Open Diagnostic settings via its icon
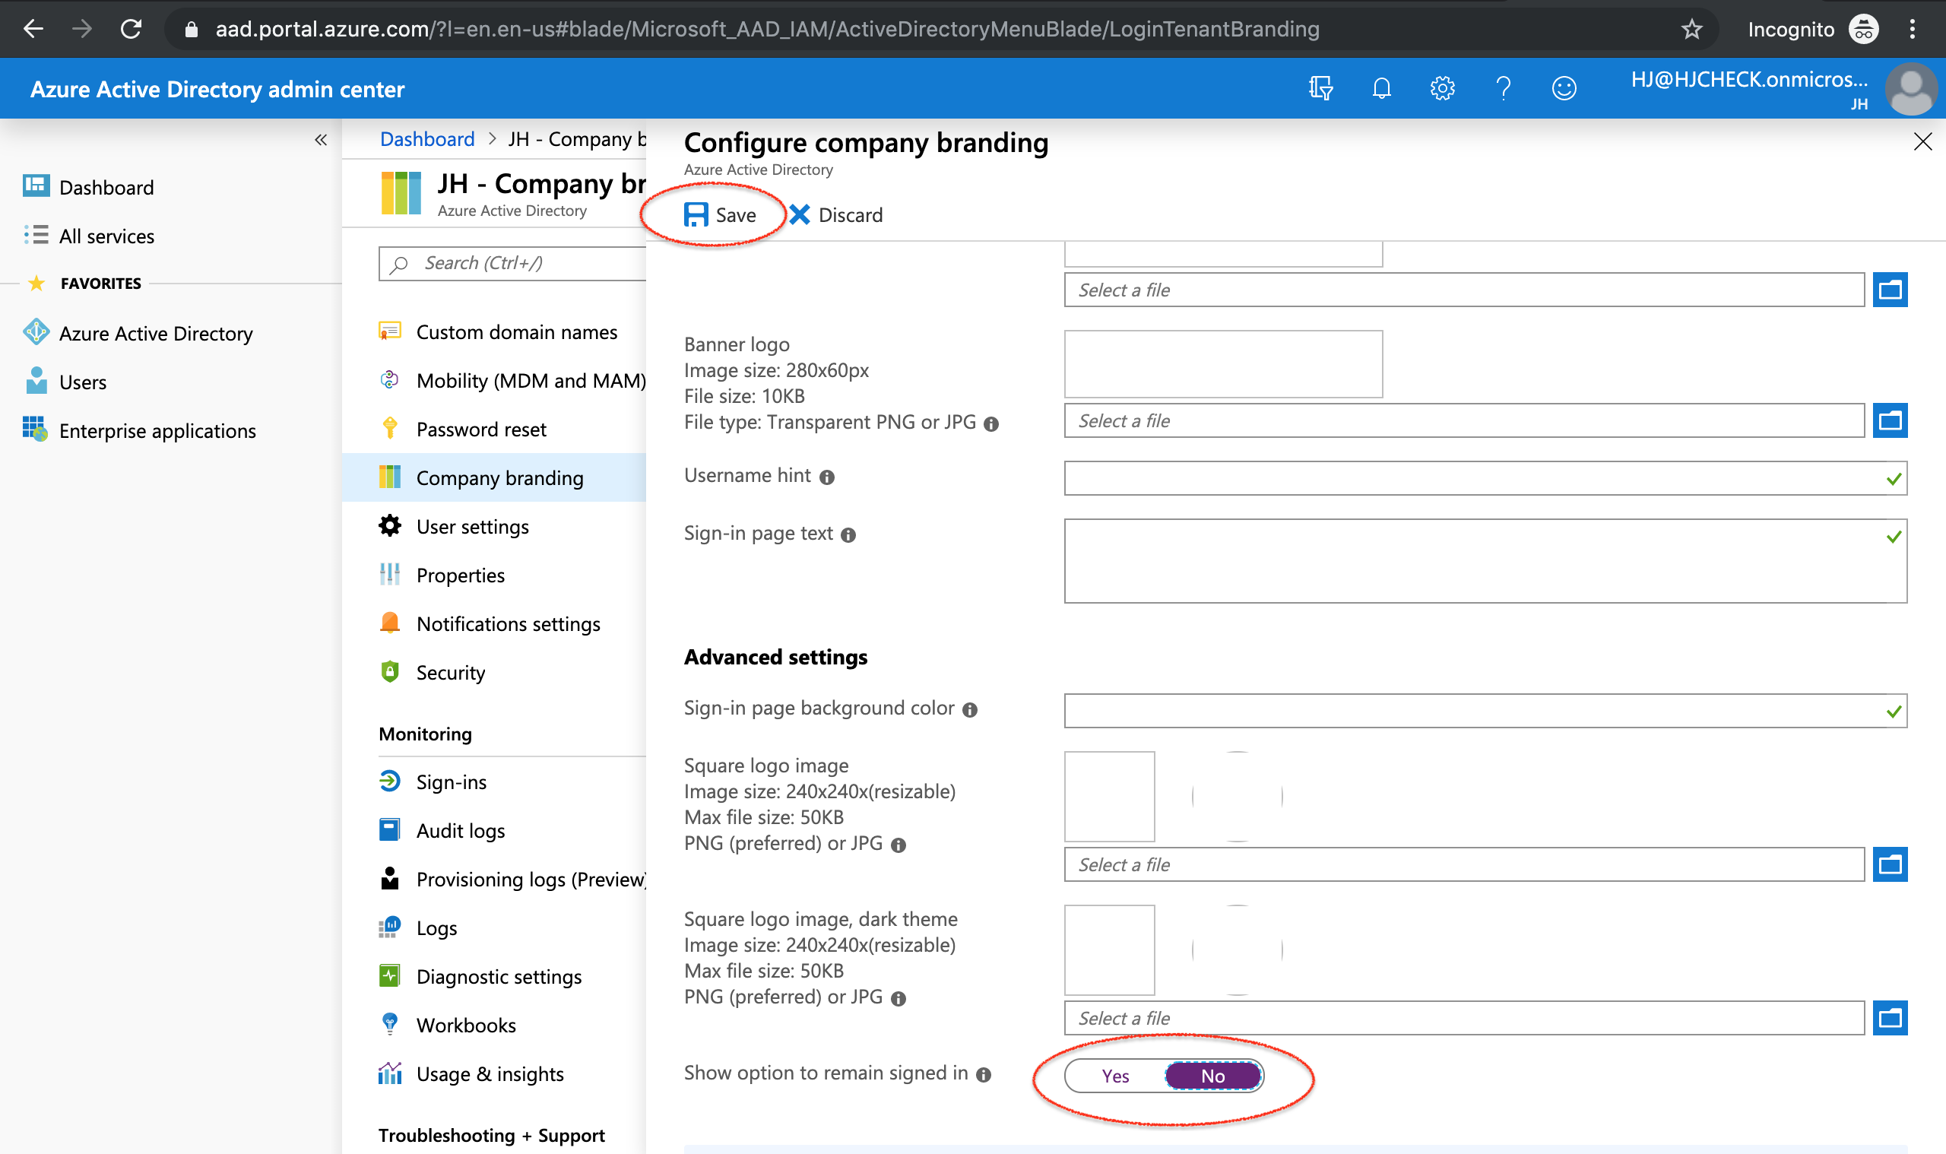This screenshot has height=1154, width=1946. [391, 976]
